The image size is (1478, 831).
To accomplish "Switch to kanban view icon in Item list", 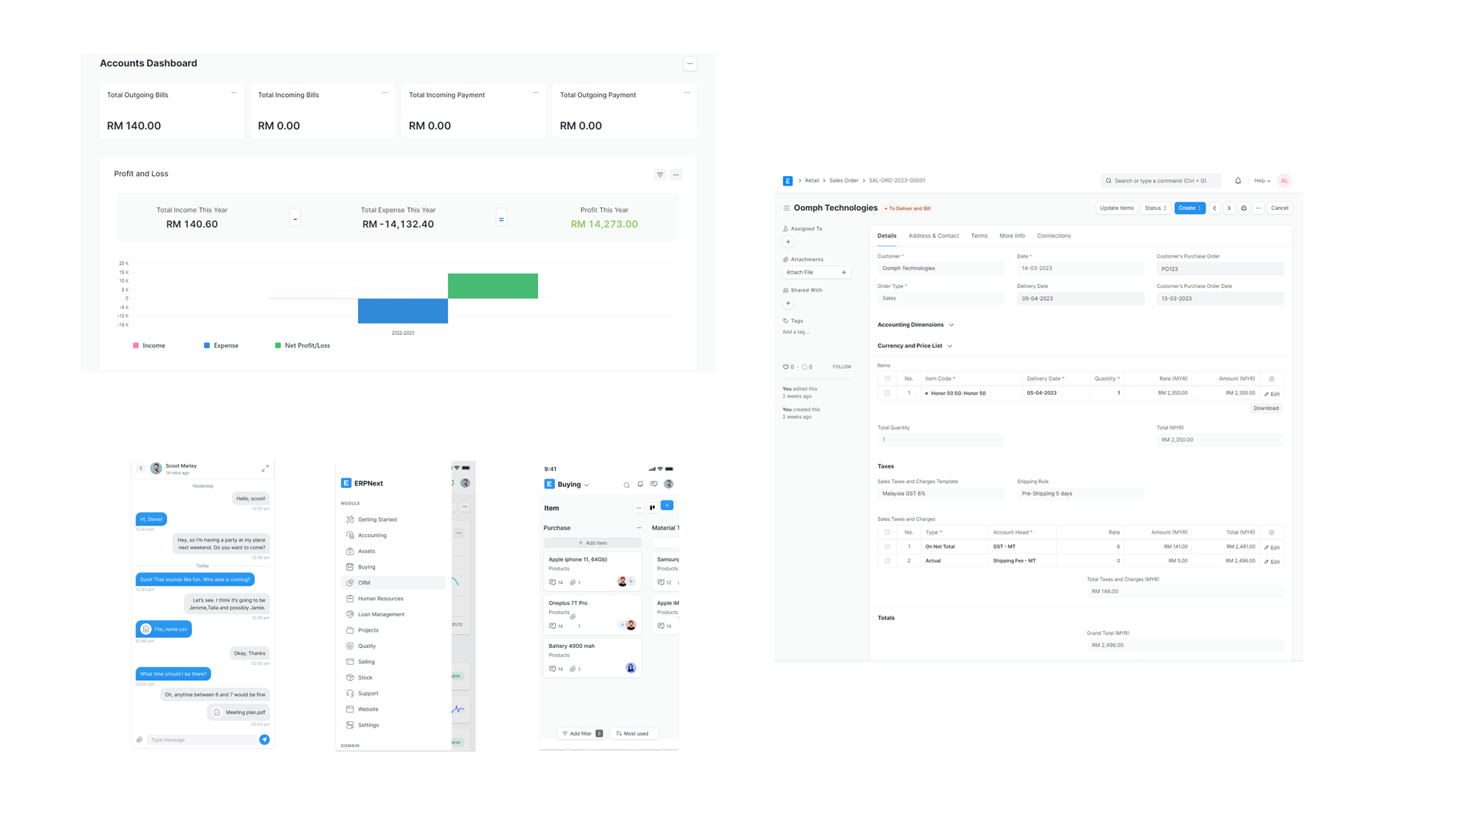I will [653, 507].
